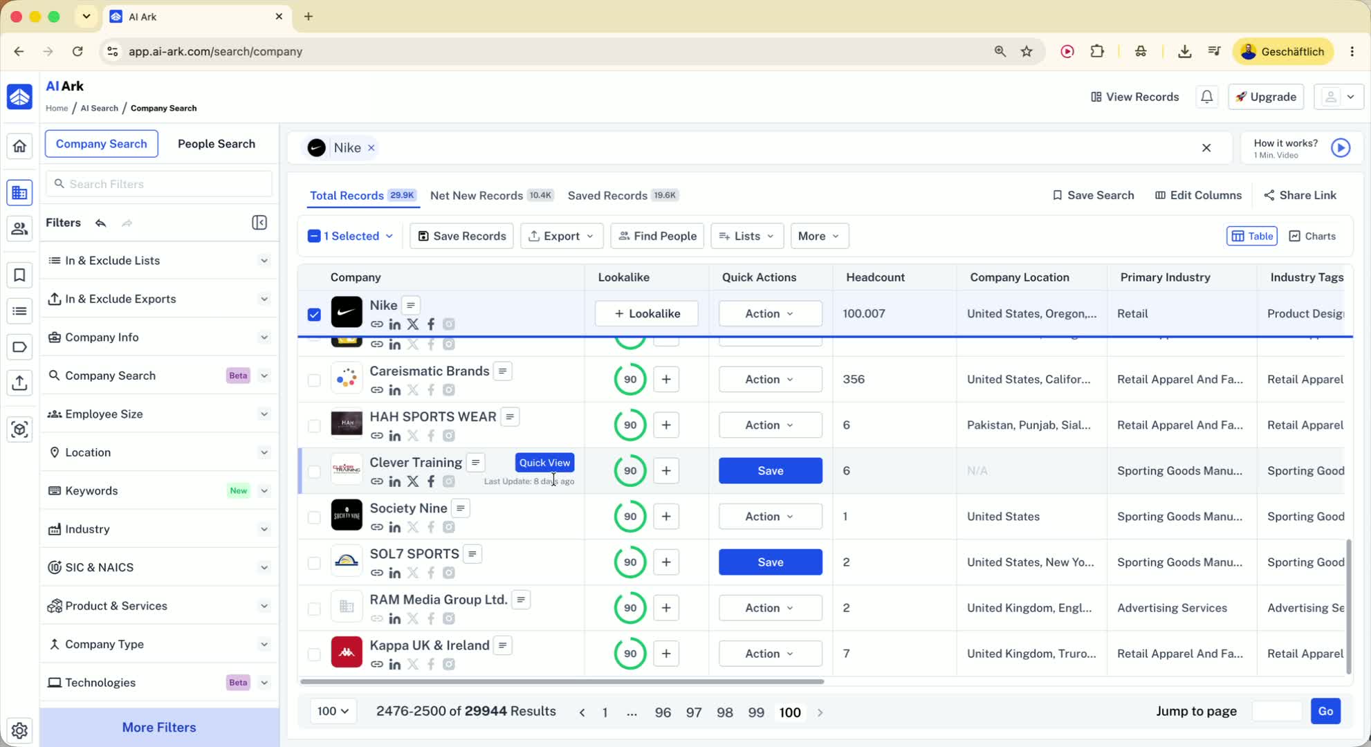Open the list icon in the left sidebar

click(x=19, y=311)
